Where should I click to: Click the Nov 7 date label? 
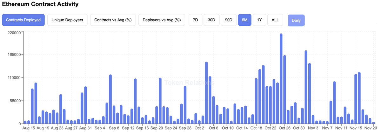(x=327, y=128)
